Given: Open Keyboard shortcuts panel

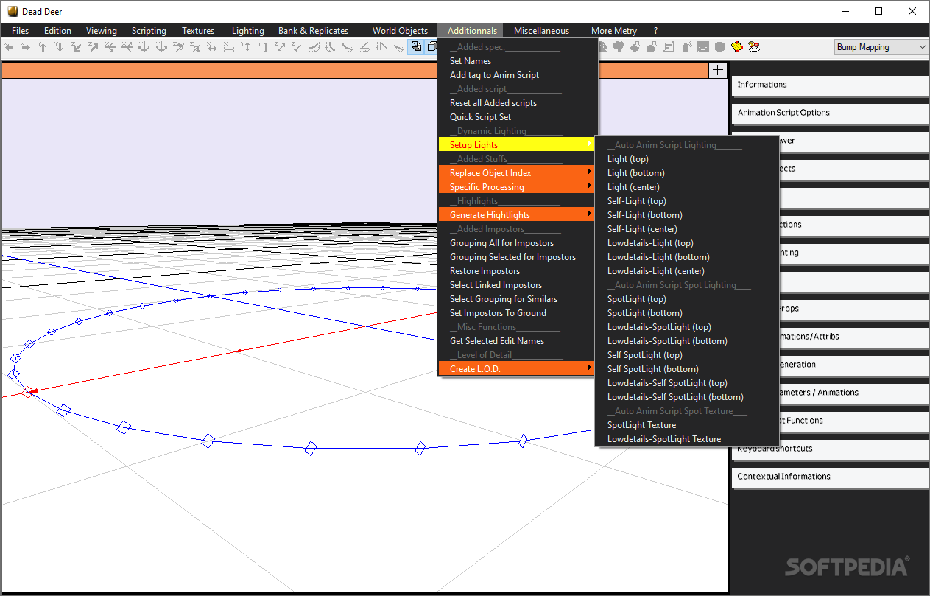Looking at the screenshot, I should point(830,449).
